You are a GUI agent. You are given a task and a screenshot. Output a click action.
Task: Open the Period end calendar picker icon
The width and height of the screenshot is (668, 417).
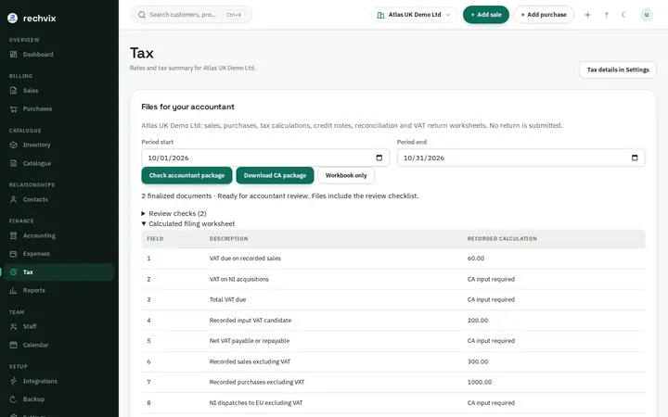tap(635, 158)
